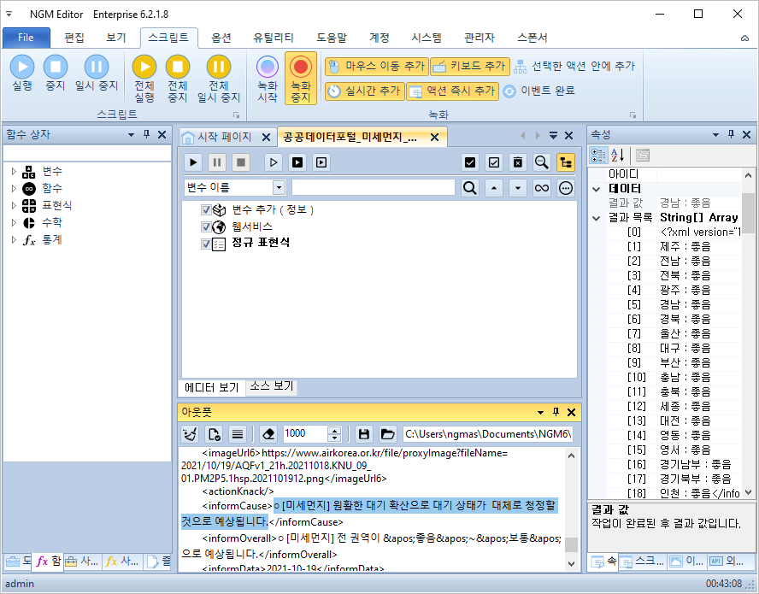759x594 pixels.
Task: Expand the 변수 tree node
Action: (x=14, y=172)
